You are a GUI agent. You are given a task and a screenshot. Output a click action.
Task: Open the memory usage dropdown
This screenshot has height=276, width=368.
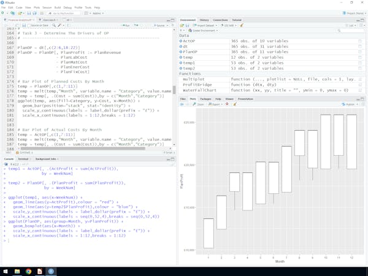pos(229,25)
